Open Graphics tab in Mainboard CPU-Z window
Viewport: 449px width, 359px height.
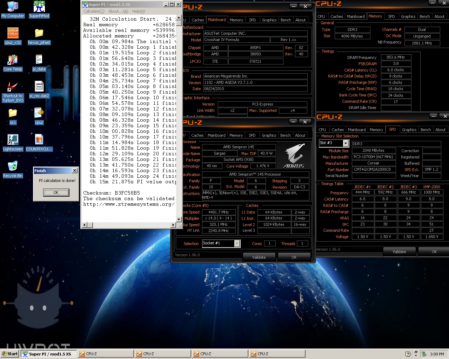tap(269, 20)
